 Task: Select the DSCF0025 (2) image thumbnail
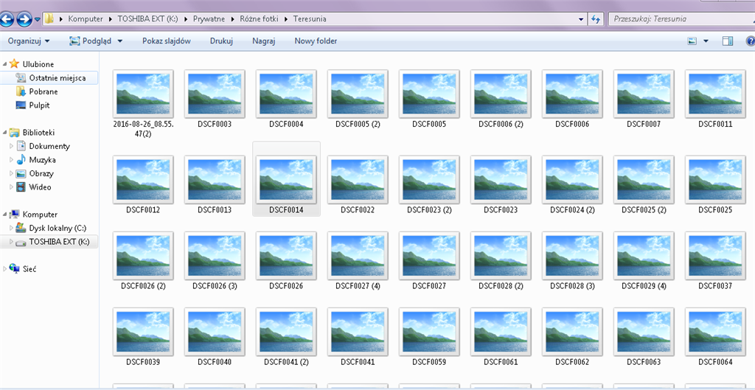coord(644,180)
